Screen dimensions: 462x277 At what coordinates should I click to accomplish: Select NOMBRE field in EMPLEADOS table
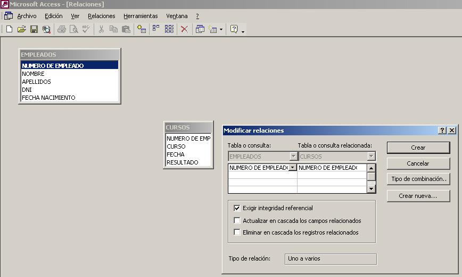pyautogui.click(x=70, y=74)
